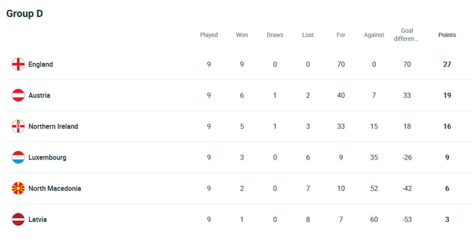The image size is (475, 244).
Task: Click England's 27 points value
Action: [x=447, y=64]
